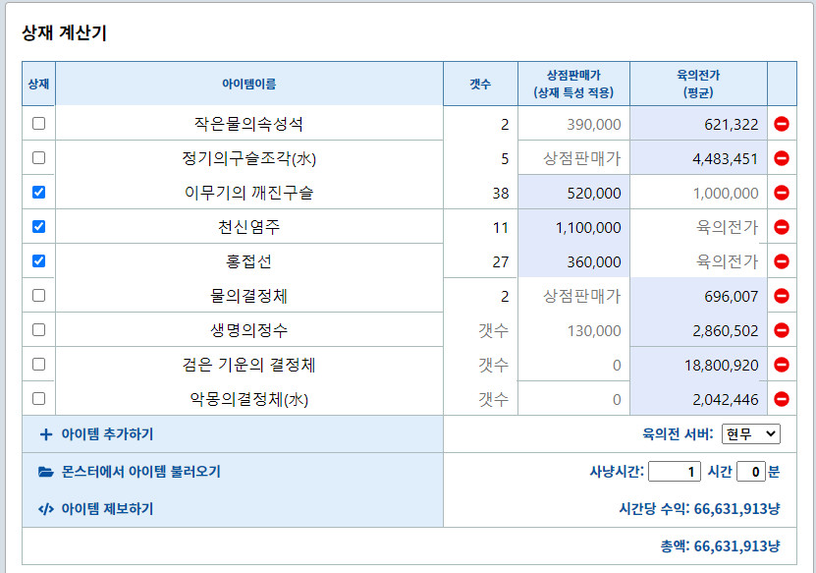Check the 작은물의속성석 checkbox
The width and height of the screenshot is (816, 573).
pos(37,124)
